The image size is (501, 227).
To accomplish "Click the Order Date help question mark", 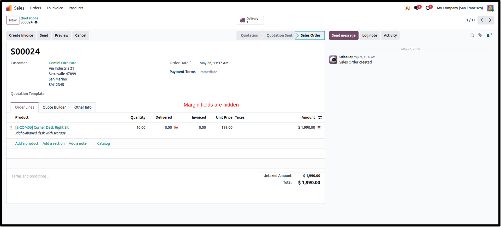I will pos(190,62).
